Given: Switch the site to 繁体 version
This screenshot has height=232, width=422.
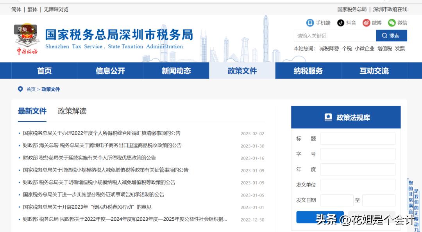Looking at the screenshot, I should coord(32,9).
